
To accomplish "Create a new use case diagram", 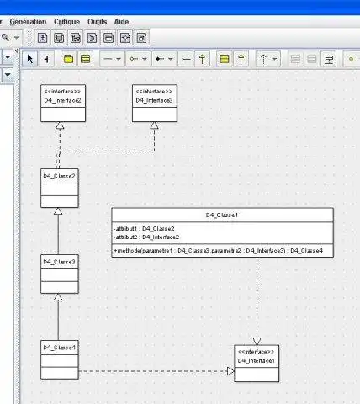I will point(42,38).
